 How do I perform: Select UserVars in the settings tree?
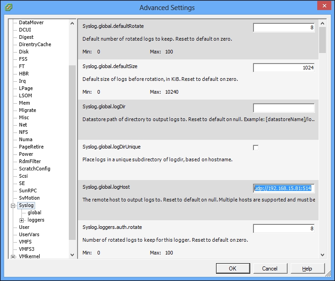(29, 234)
